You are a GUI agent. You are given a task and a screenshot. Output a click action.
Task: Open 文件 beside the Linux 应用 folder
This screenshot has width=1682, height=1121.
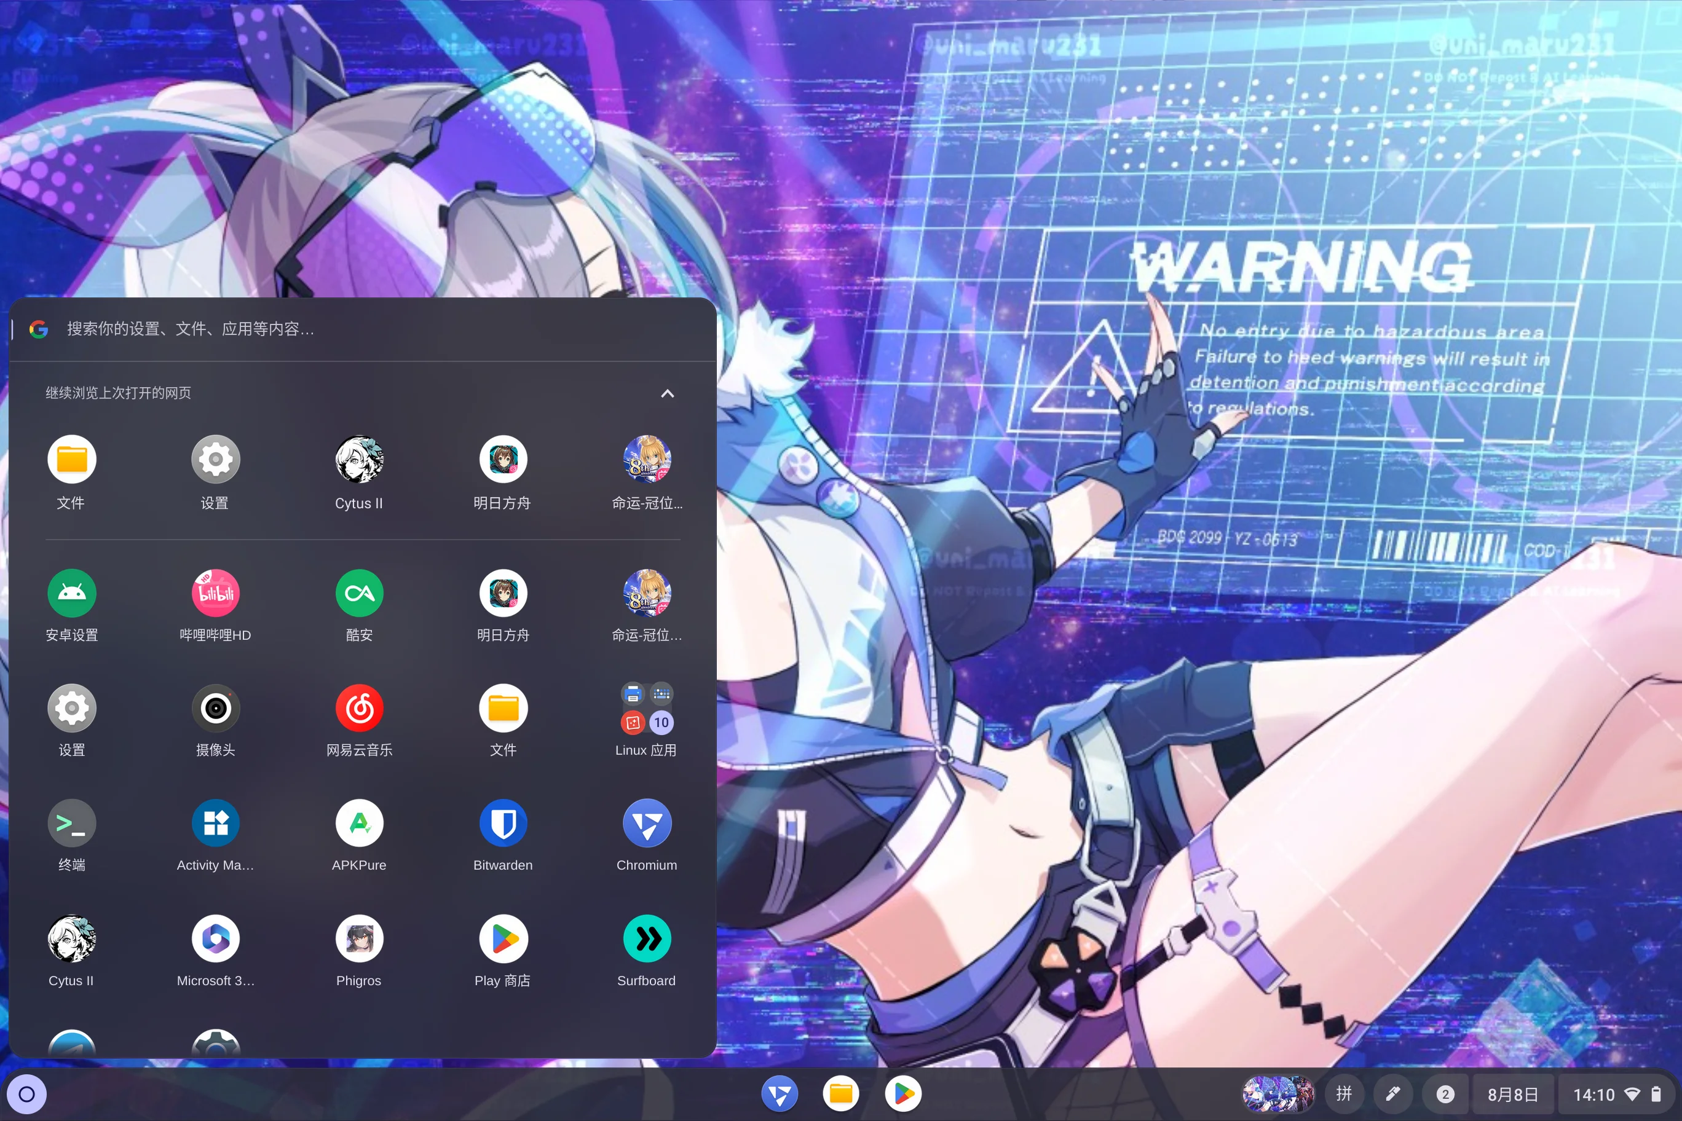(503, 708)
